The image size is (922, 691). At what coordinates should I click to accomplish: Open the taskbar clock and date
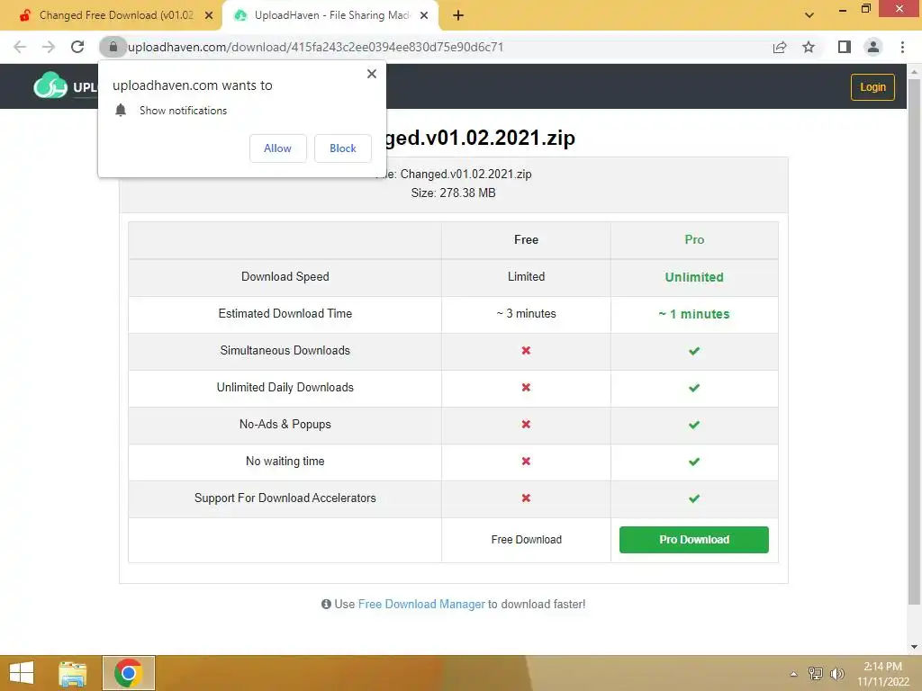(x=882, y=674)
